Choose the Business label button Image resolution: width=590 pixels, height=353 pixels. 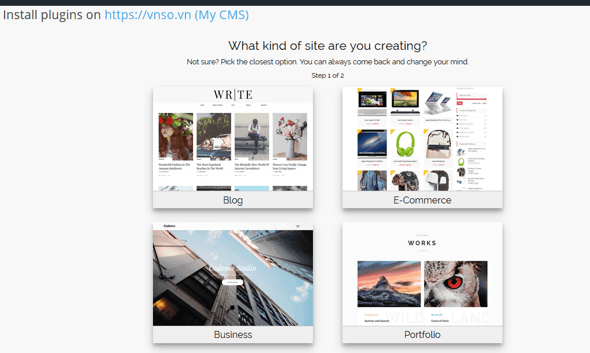point(233,334)
